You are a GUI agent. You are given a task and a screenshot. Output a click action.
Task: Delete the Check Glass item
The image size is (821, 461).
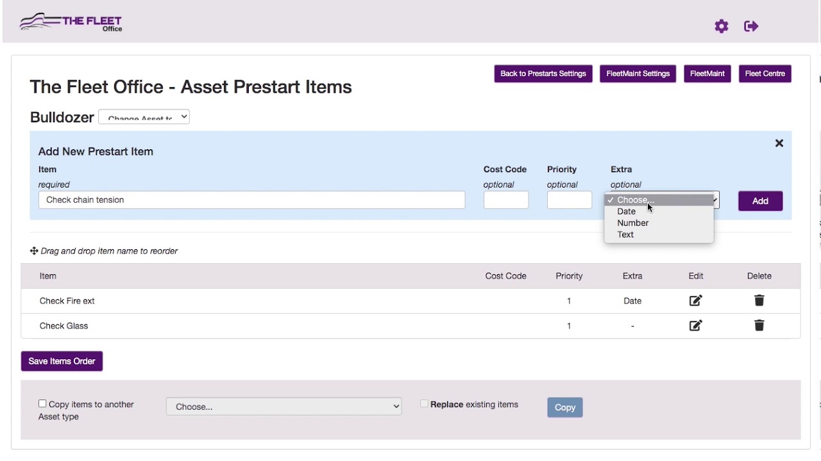coord(759,326)
